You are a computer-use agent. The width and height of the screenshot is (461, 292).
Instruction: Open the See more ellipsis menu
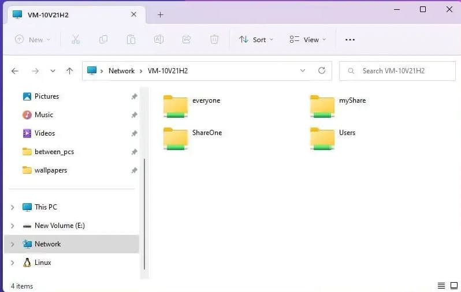click(350, 40)
